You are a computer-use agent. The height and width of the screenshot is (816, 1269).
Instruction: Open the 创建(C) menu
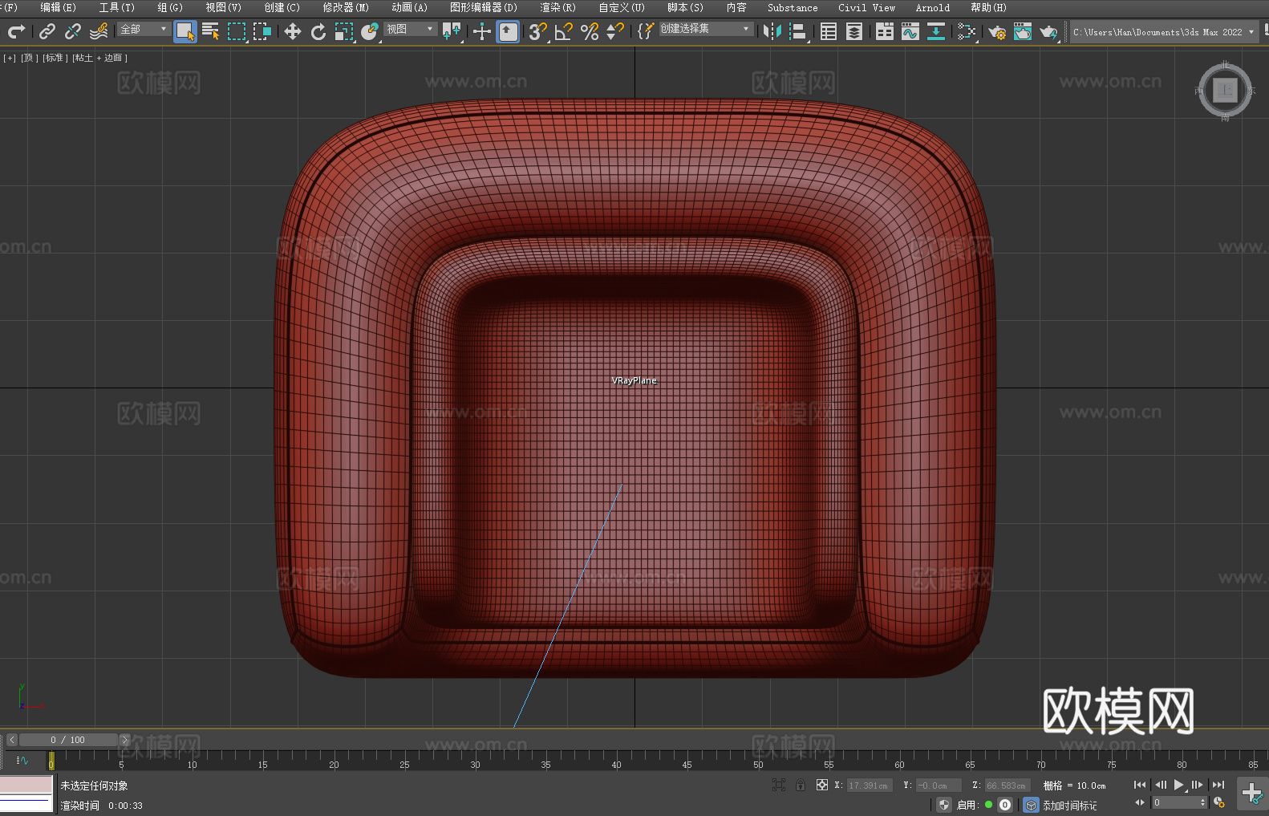coord(282,7)
